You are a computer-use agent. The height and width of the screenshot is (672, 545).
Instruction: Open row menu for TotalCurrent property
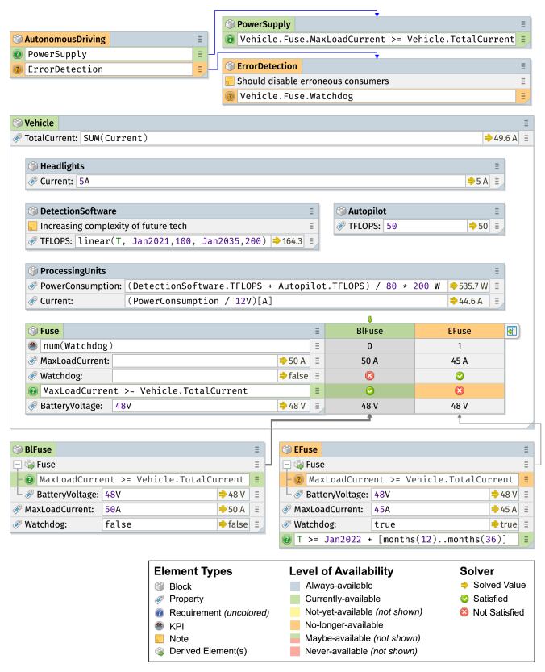[526, 138]
